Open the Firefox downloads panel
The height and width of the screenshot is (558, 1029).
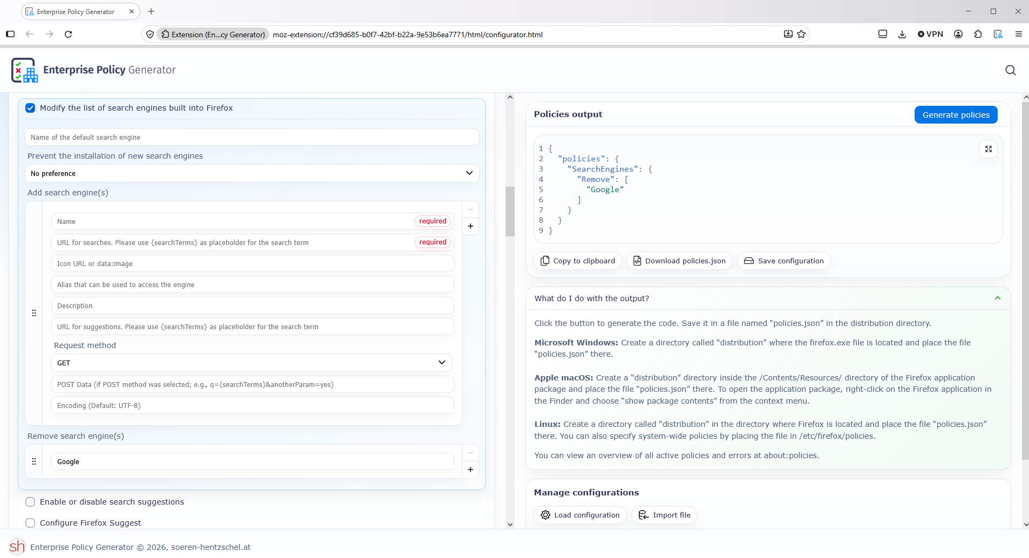click(902, 34)
